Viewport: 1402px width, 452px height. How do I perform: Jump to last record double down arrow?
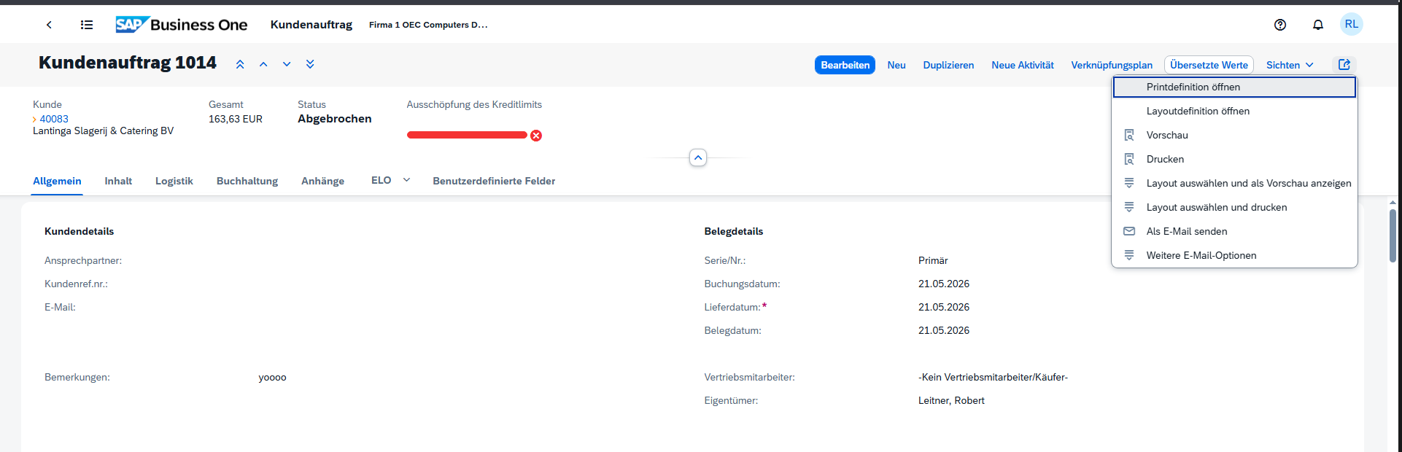[310, 64]
